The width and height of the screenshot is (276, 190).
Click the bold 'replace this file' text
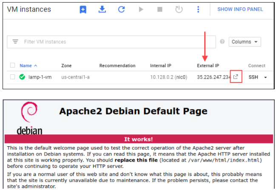pyautogui.click(x=136, y=160)
